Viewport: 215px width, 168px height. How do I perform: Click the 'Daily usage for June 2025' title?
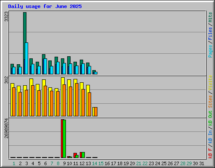[x=45, y=6]
